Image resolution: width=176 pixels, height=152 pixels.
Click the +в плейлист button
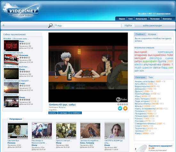pos(75,113)
